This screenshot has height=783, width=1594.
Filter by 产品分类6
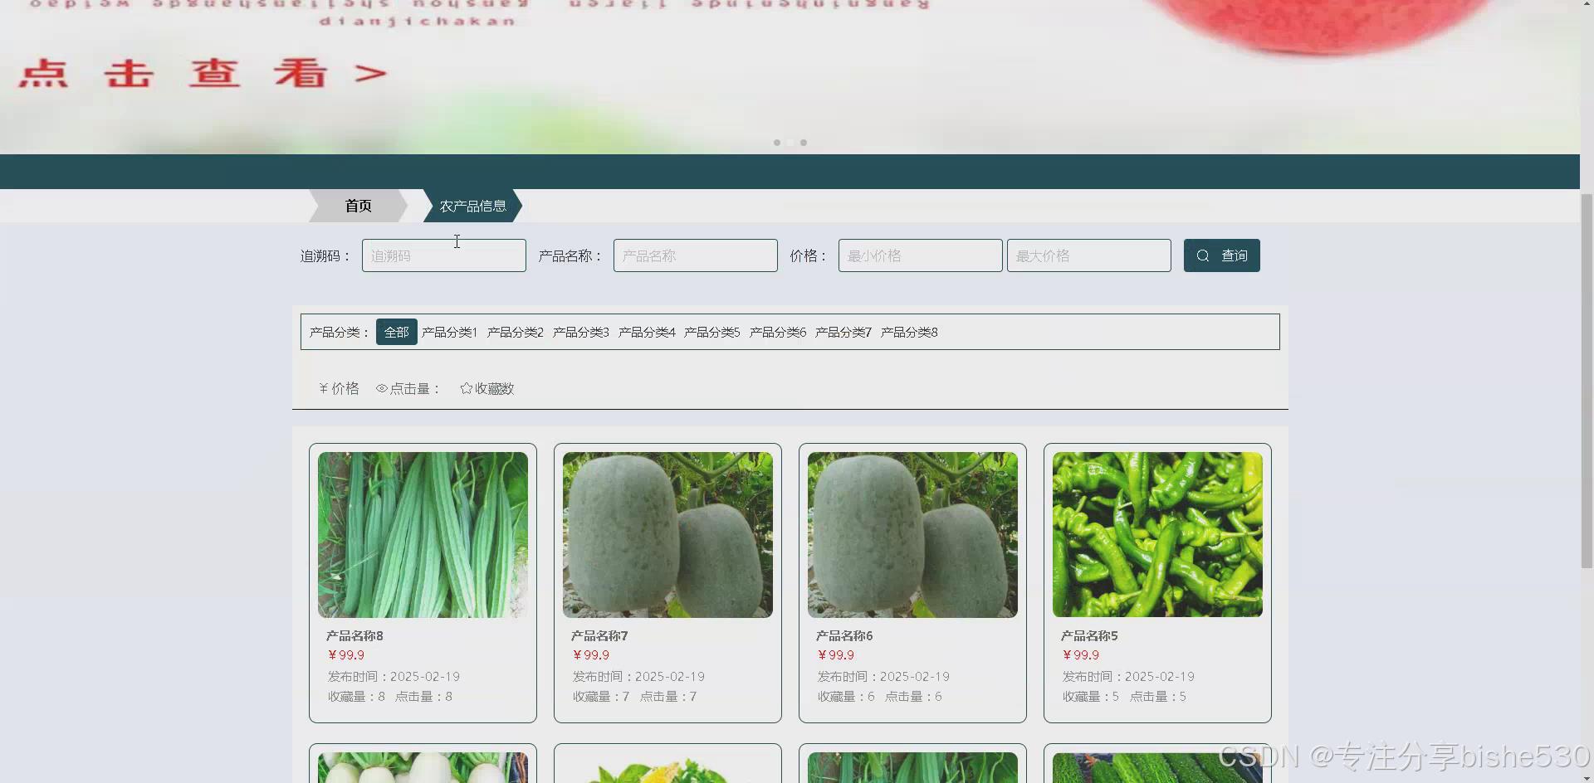click(x=778, y=332)
